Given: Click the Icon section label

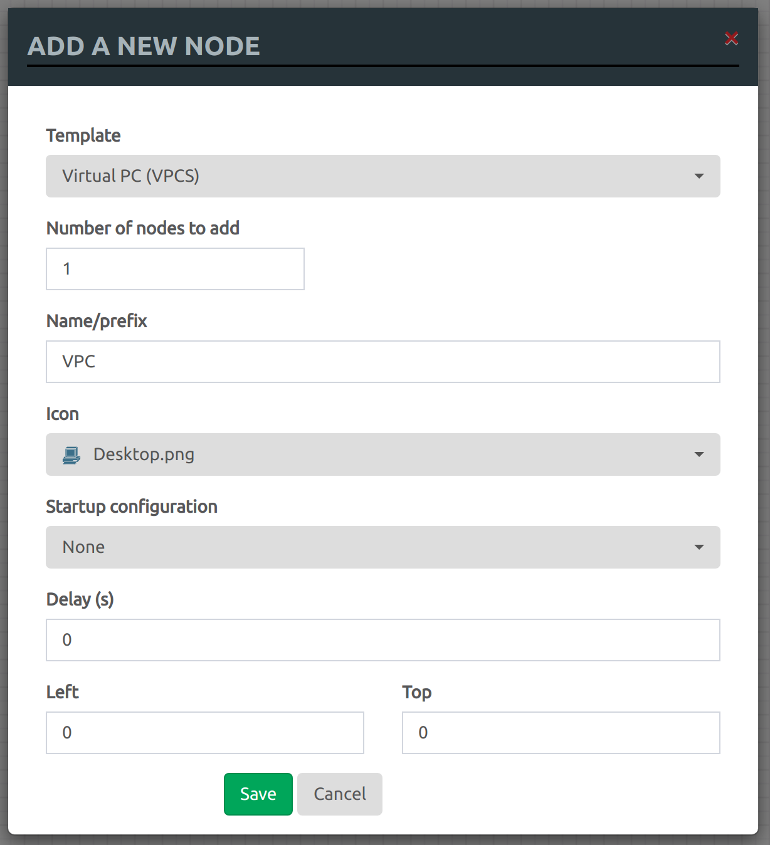Looking at the screenshot, I should point(62,413).
